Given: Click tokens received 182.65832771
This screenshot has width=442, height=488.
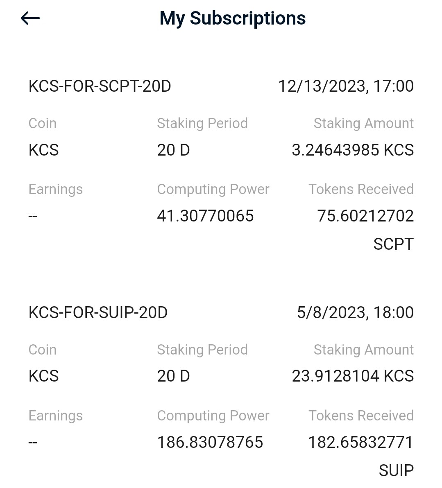Looking at the screenshot, I should [361, 442].
